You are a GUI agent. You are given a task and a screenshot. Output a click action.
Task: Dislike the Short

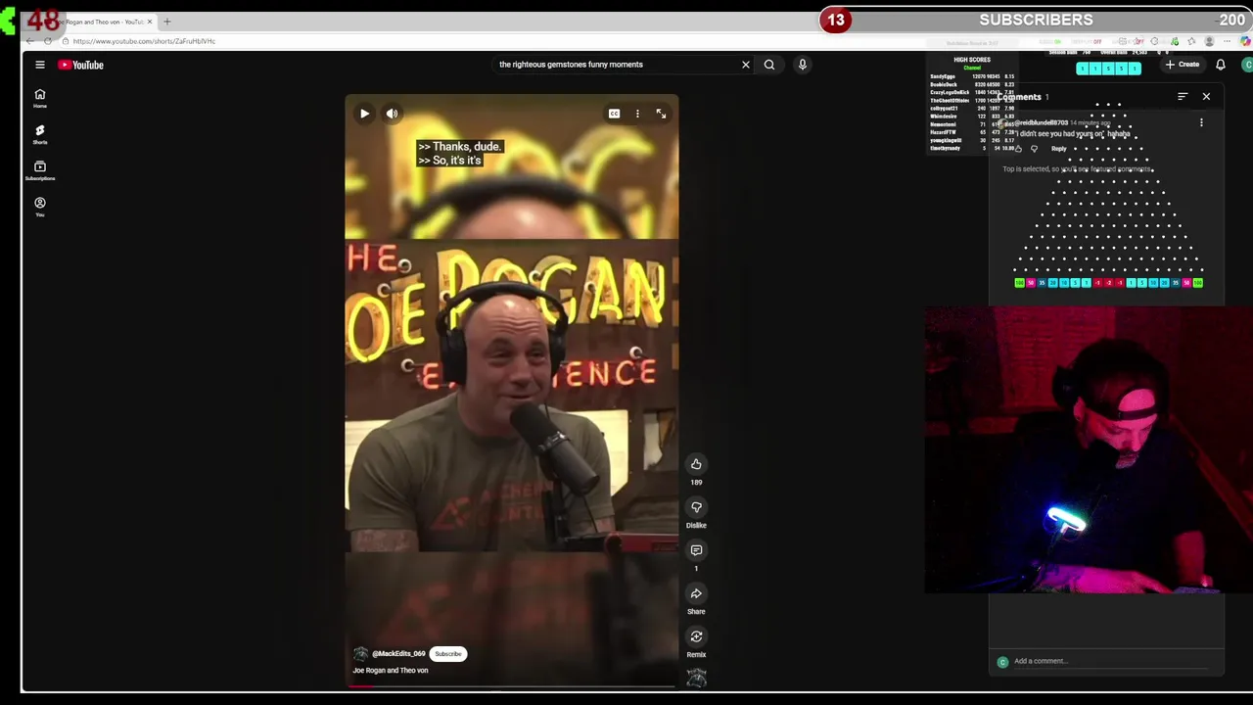point(696,507)
